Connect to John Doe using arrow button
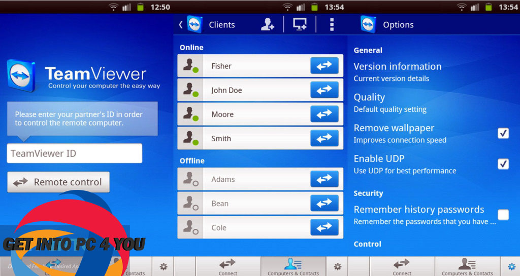Viewport: 520px width, 276px height. [324, 90]
